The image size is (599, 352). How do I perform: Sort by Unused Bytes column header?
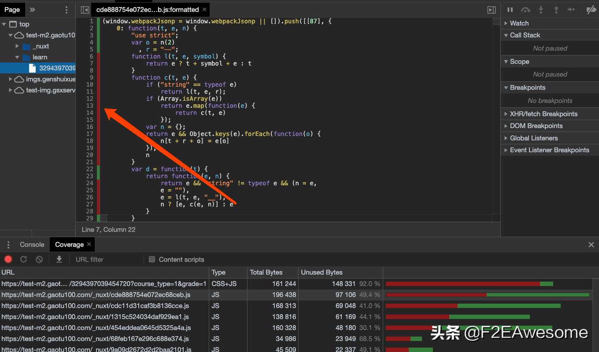point(322,272)
